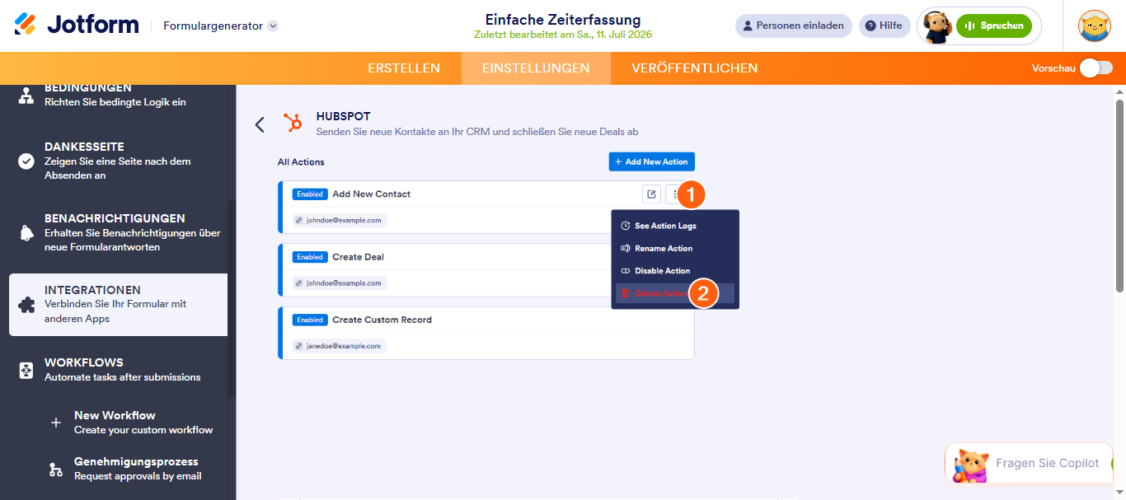Image resolution: width=1126 pixels, height=500 pixels.
Task: Choose Rename Action from menu
Action: (675, 248)
